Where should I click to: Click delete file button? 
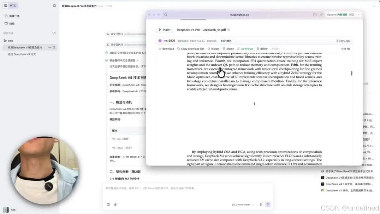pos(262,49)
